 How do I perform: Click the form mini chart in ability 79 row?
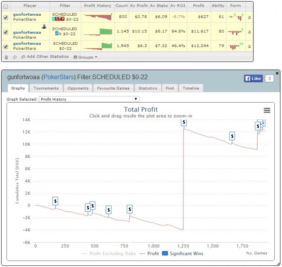[x=236, y=46]
